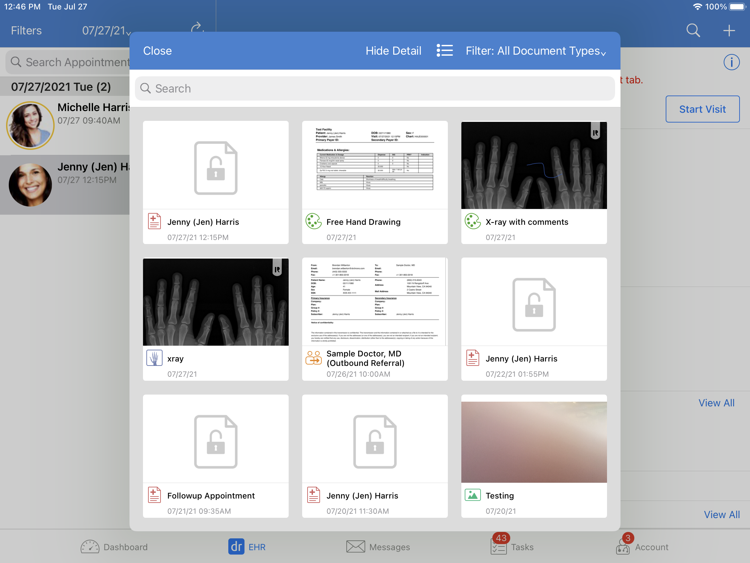Click clinical note icon beside 07/27/21 12:15PM entry
Screen dimensions: 750x563
coord(154,221)
